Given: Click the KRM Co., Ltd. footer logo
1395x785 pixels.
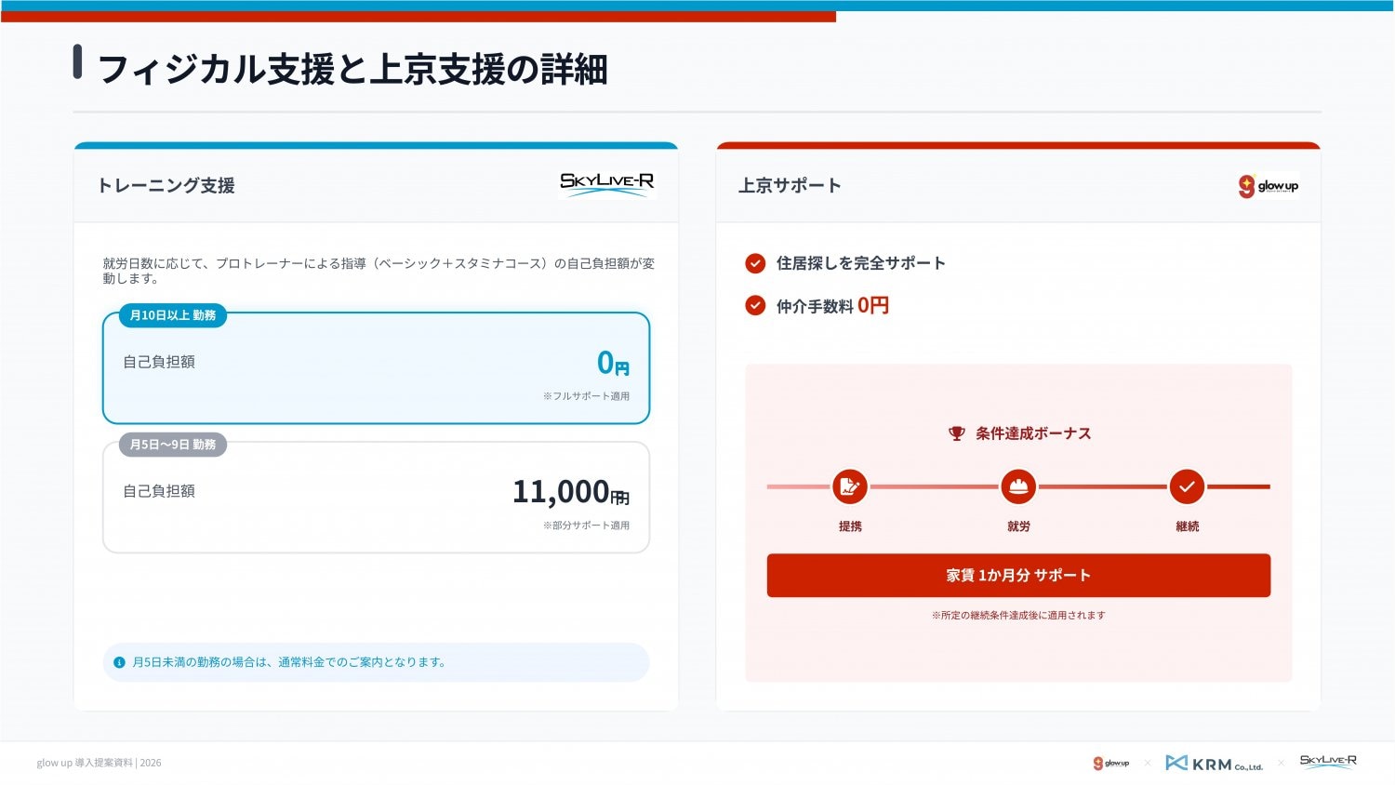Looking at the screenshot, I should pyautogui.click(x=1214, y=764).
